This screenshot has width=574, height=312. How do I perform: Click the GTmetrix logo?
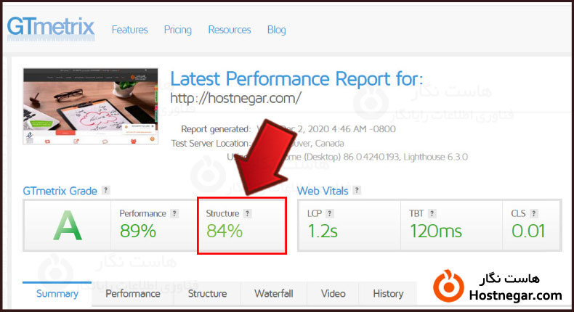click(51, 28)
